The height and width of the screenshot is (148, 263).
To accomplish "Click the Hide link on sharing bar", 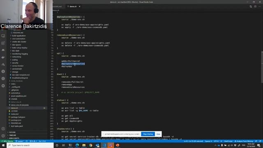I will coord(158,134).
